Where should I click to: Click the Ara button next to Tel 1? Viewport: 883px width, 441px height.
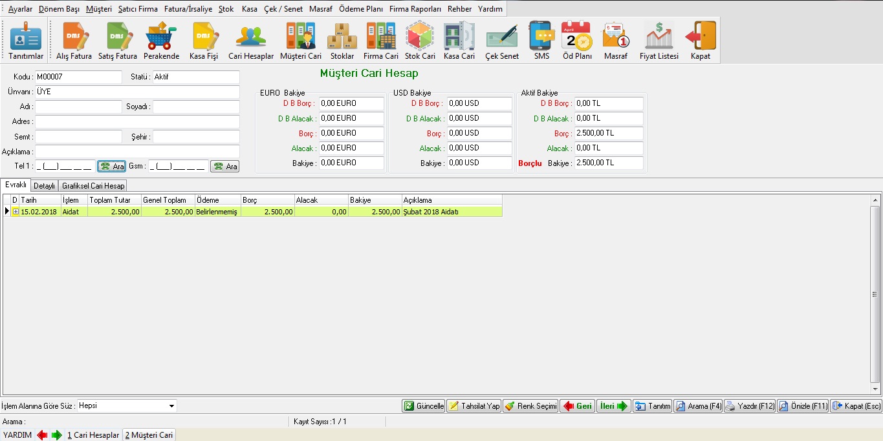click(112, 167)
